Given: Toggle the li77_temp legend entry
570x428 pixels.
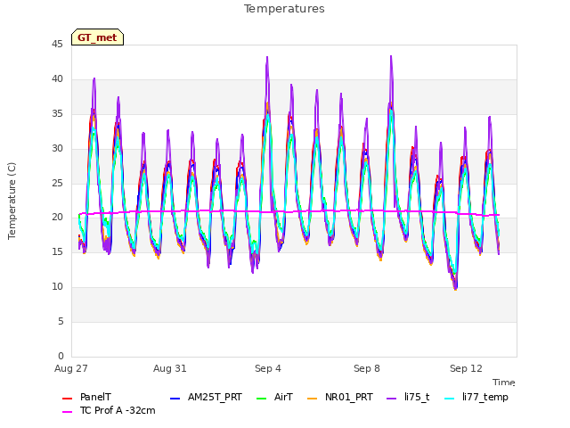Looking at the screenshot, I should click(x=476, y=397).
